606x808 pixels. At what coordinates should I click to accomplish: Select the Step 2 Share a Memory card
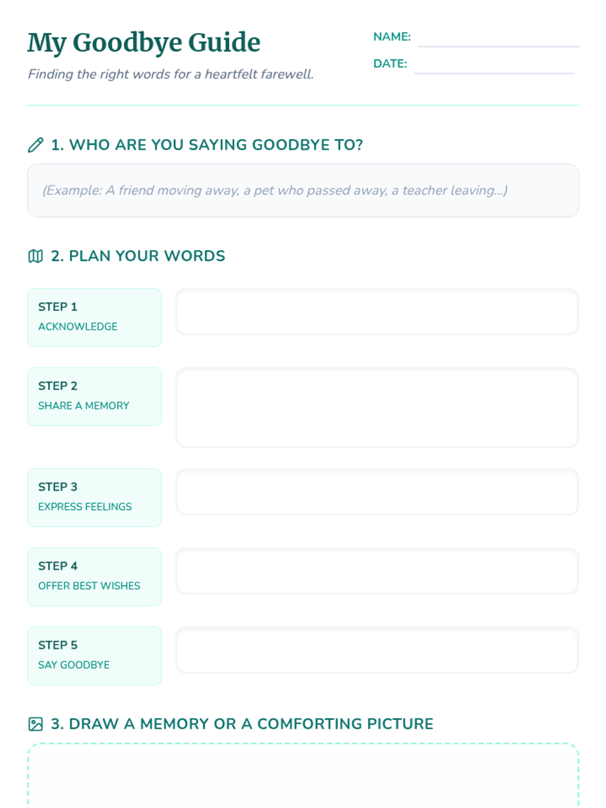94,397
